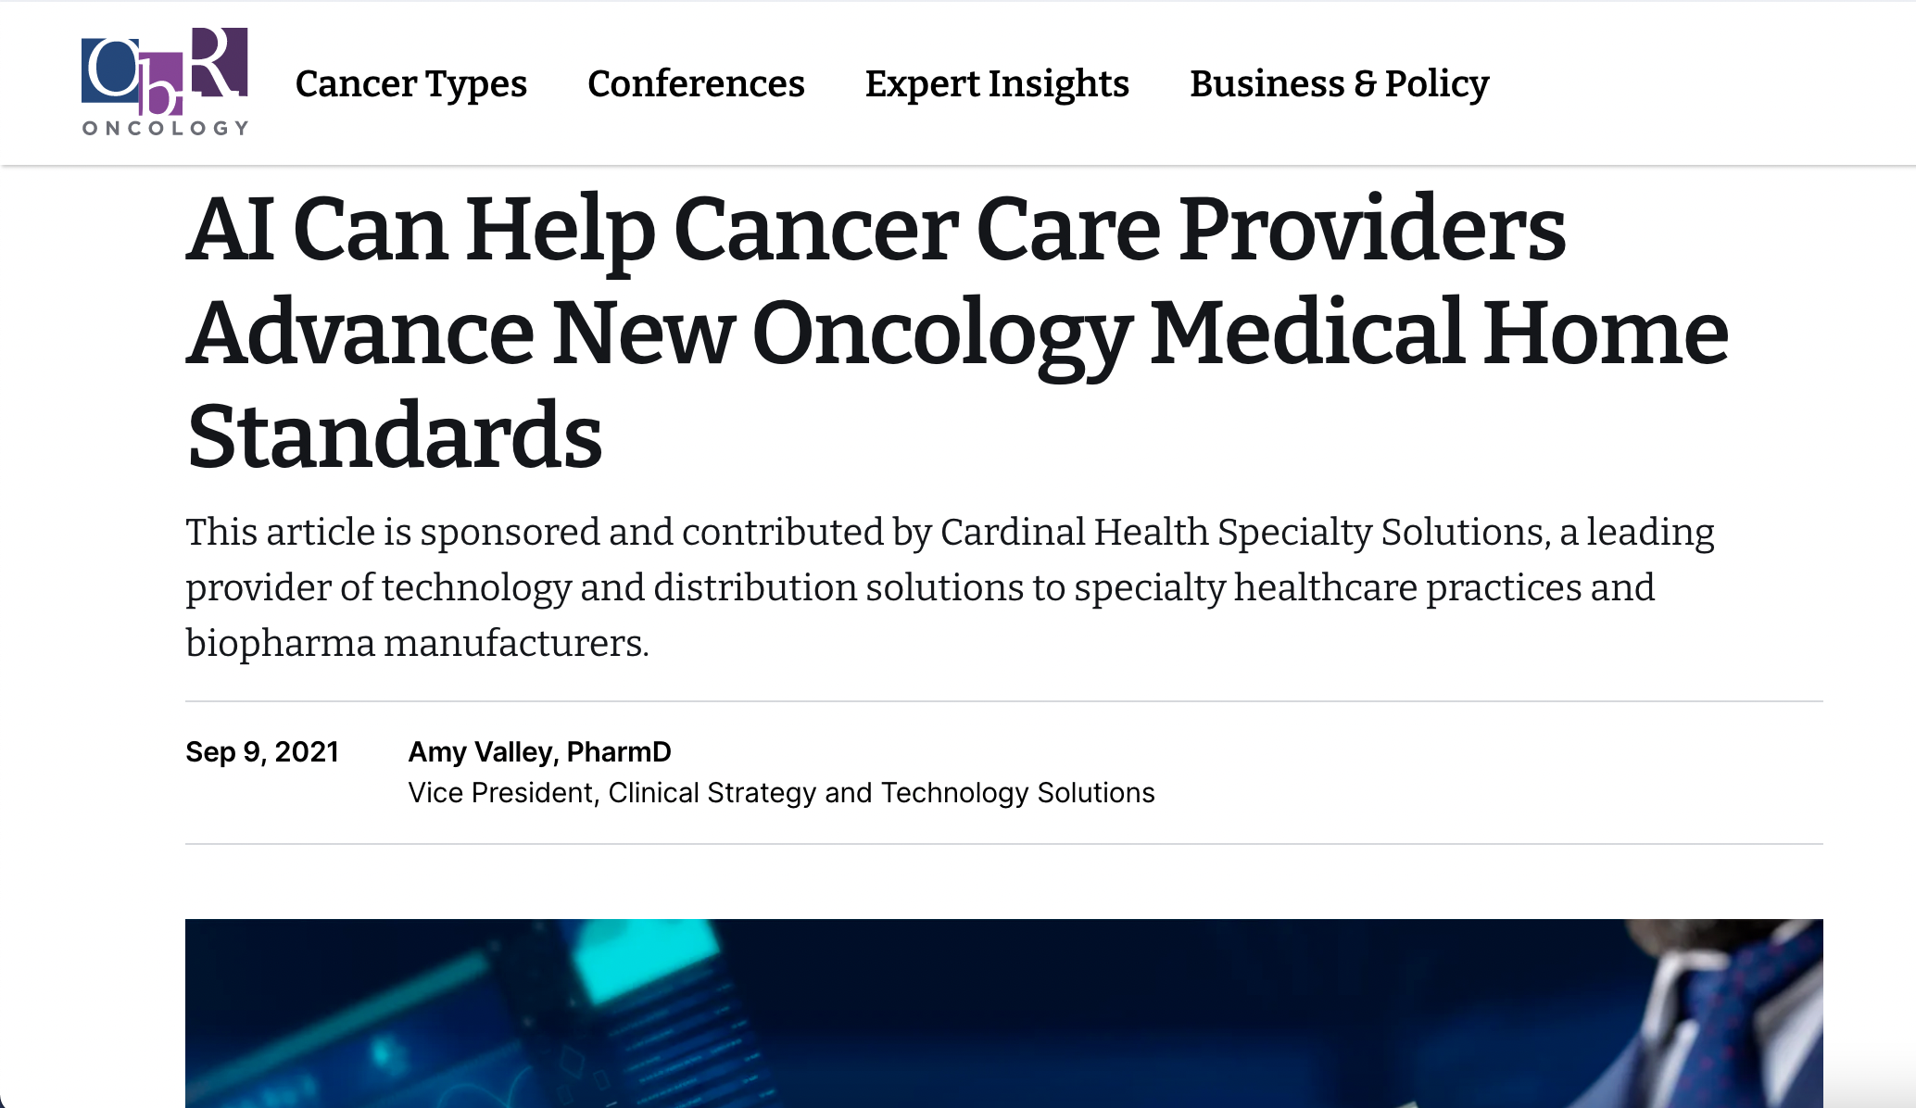The height and width of the screenshot is (1108, 1916).
Task: Click the white header navigation bar
Action: (1668, 83)
